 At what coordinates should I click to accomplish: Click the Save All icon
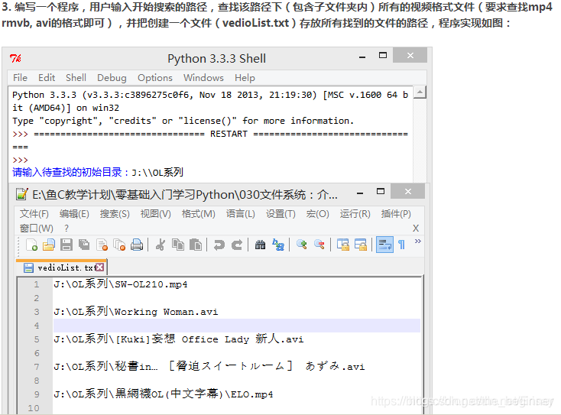coord(84,245)
